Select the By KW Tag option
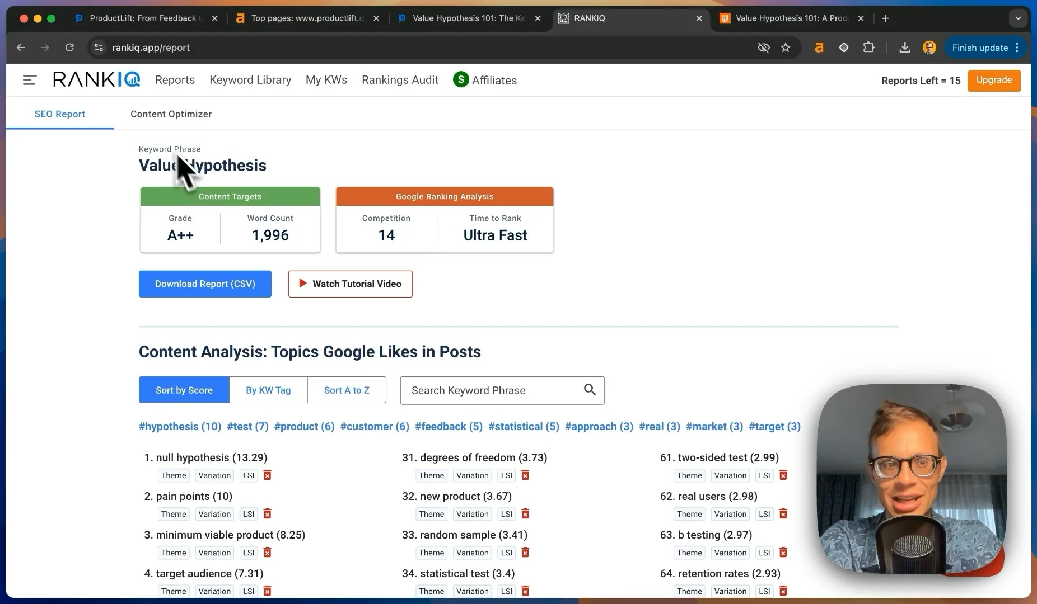The width and height of the screenshot is (1037, 604). (x=268, y=390)
